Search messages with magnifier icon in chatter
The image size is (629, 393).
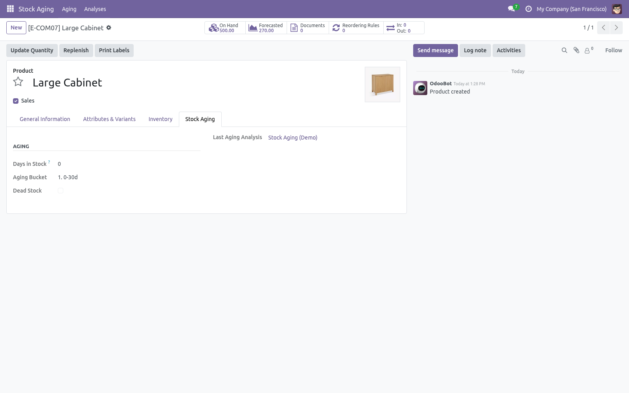[565, 50]
